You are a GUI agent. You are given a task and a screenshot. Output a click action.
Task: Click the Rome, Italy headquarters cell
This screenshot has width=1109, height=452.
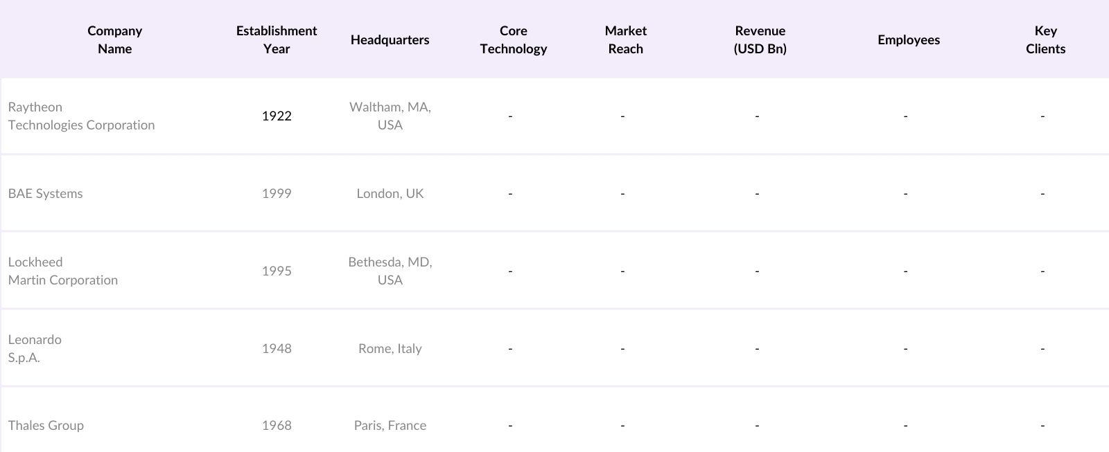(390, 349)
